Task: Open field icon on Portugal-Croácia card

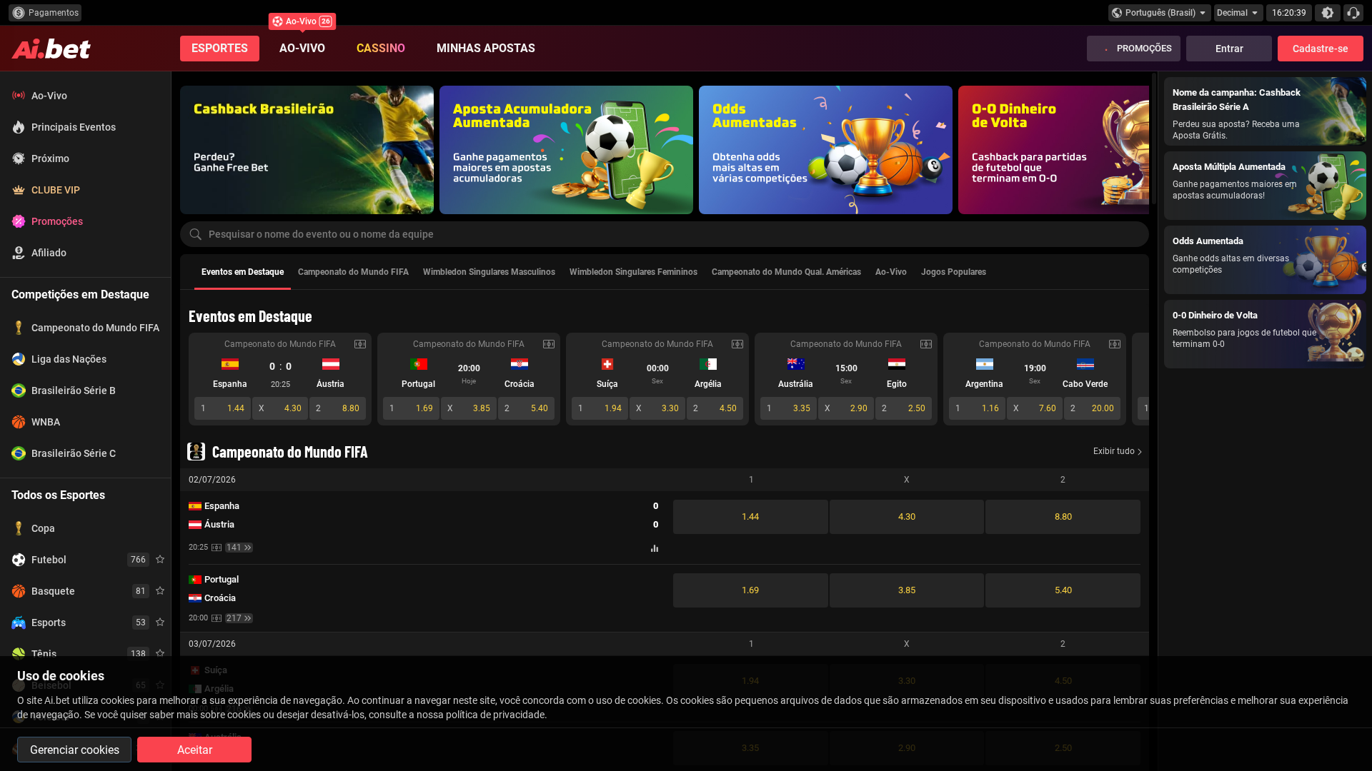Action: coord(549,344)
